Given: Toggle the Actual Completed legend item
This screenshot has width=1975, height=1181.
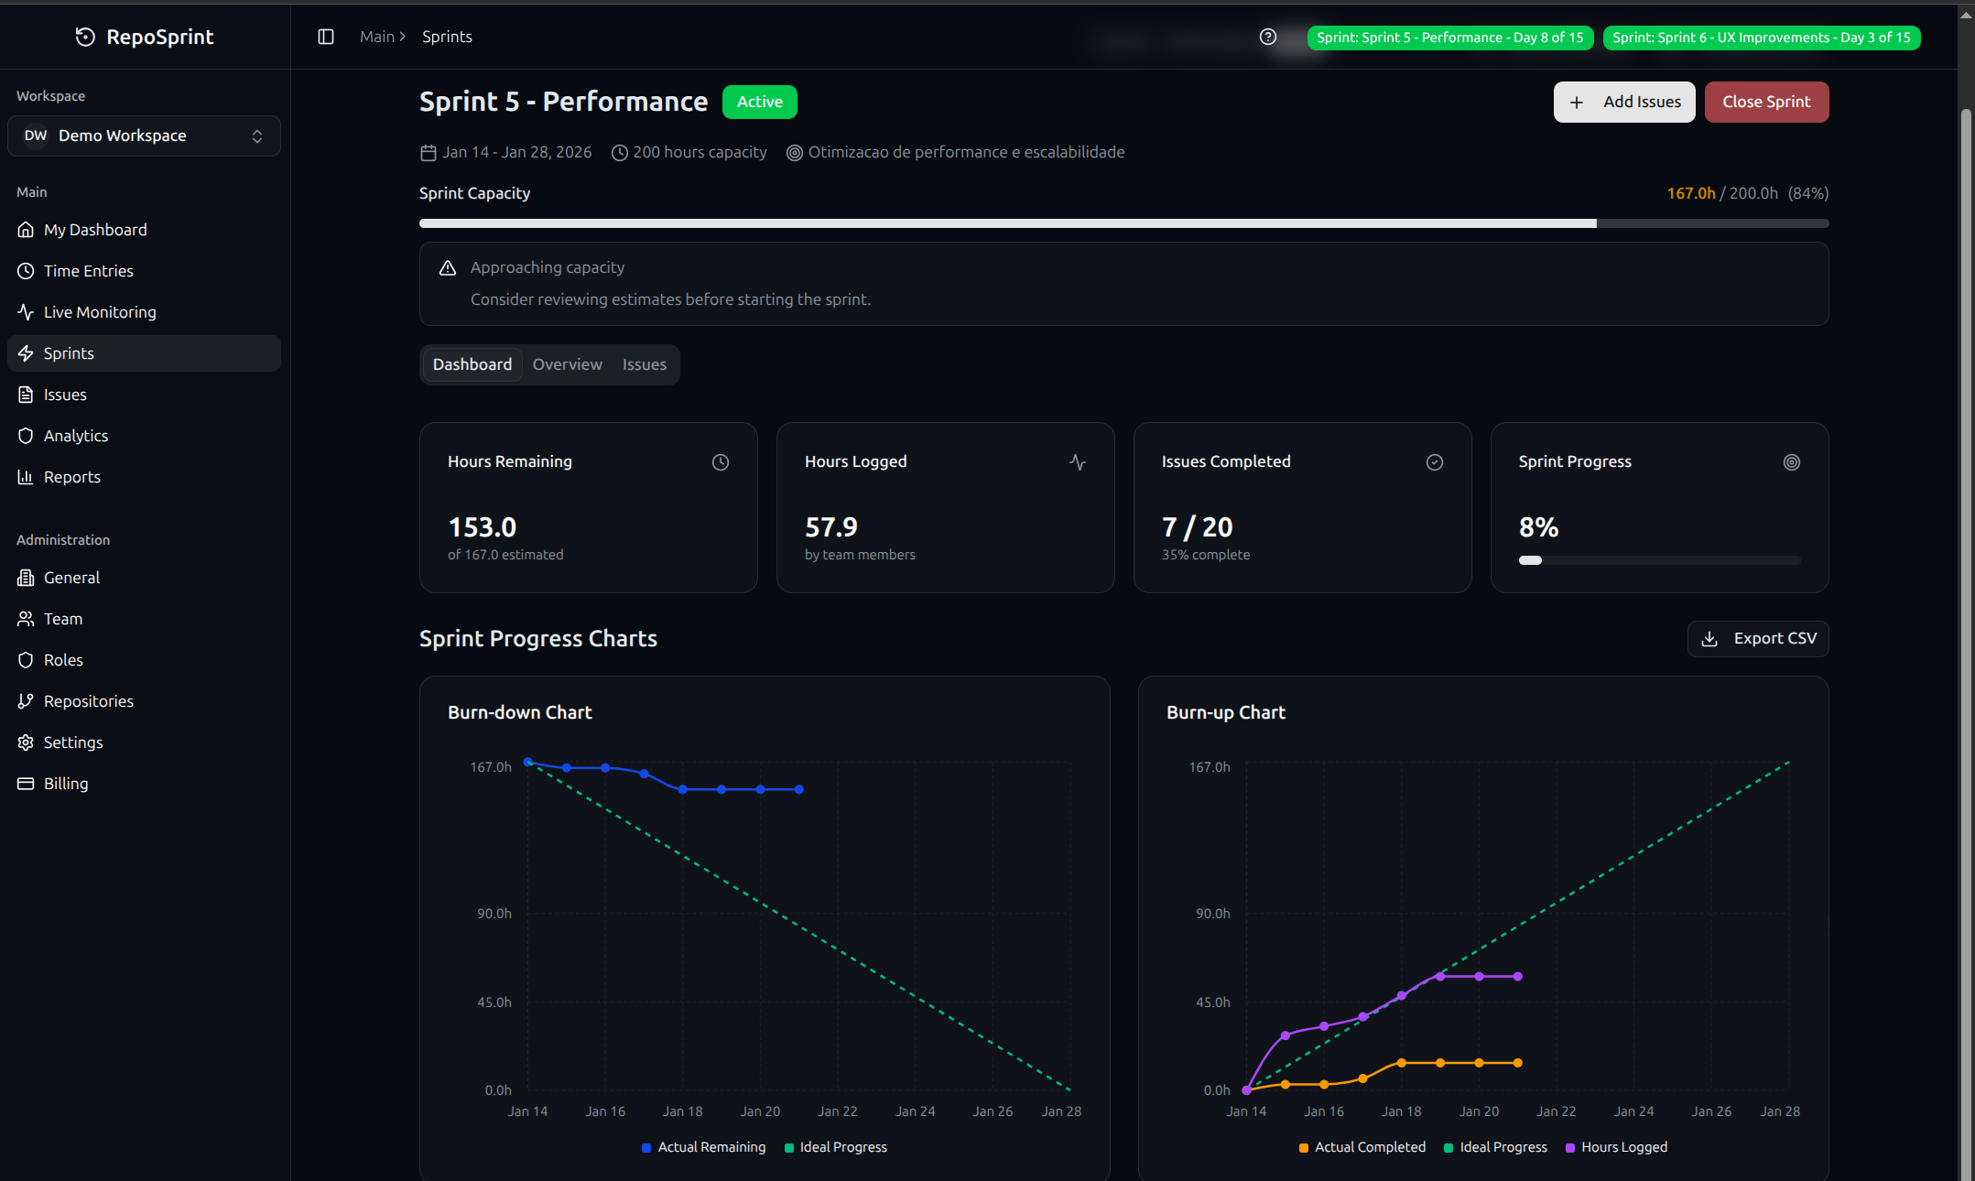Looking at the screenshot, I should click(x=1362, y=1147).
